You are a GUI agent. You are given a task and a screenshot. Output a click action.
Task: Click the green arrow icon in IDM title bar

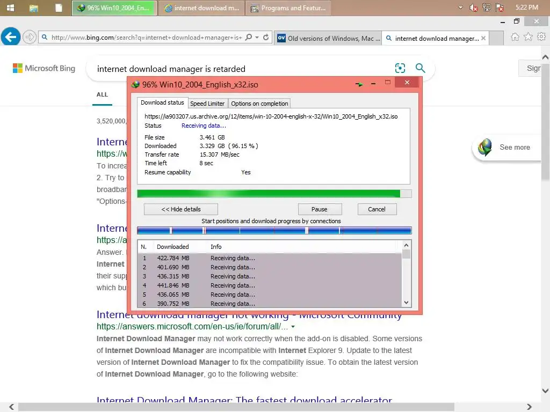point(359,84)
